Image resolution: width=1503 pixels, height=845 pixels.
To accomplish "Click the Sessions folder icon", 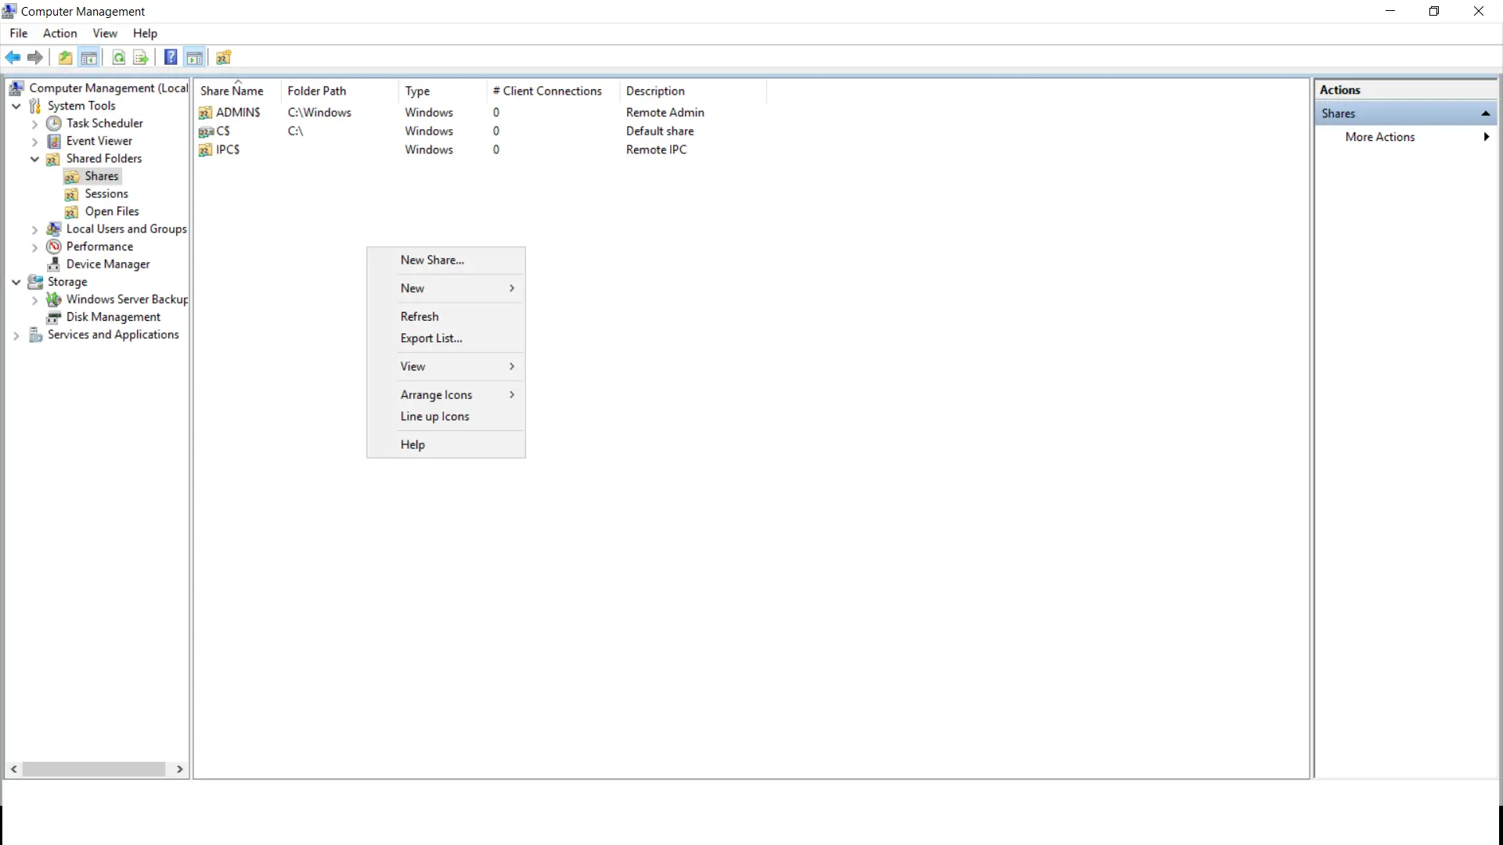I will click(x=72, y=194).
